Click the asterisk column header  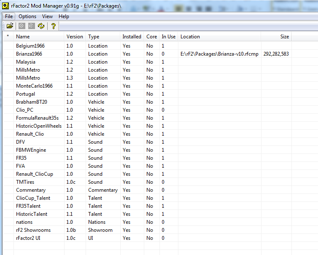[x=8, y=37]
